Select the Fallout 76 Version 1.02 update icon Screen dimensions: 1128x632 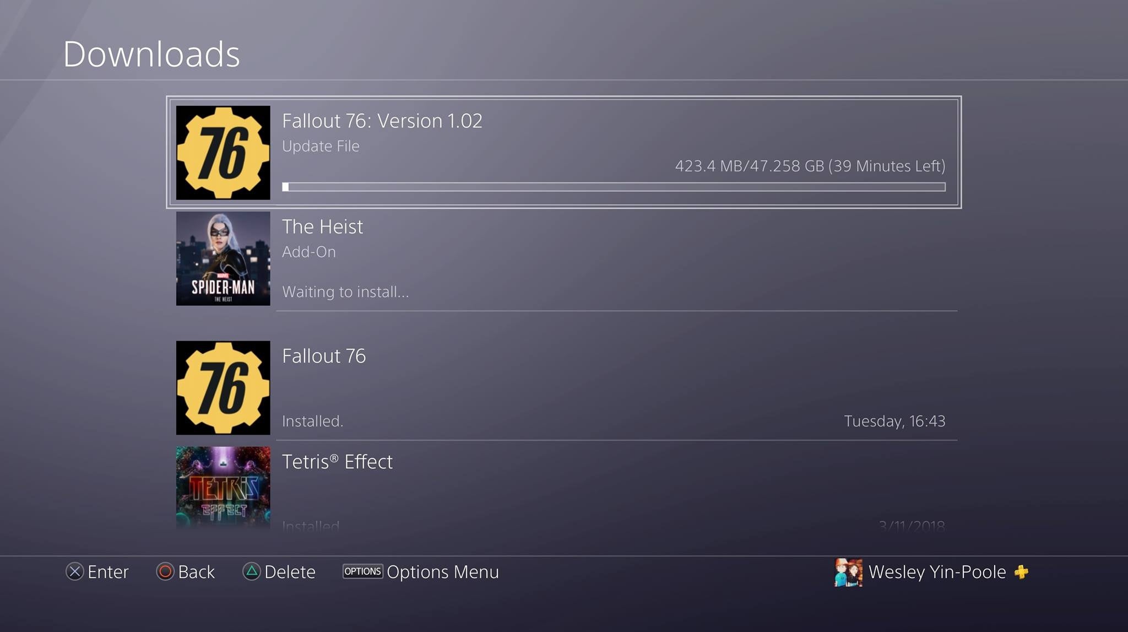[223, 153]
